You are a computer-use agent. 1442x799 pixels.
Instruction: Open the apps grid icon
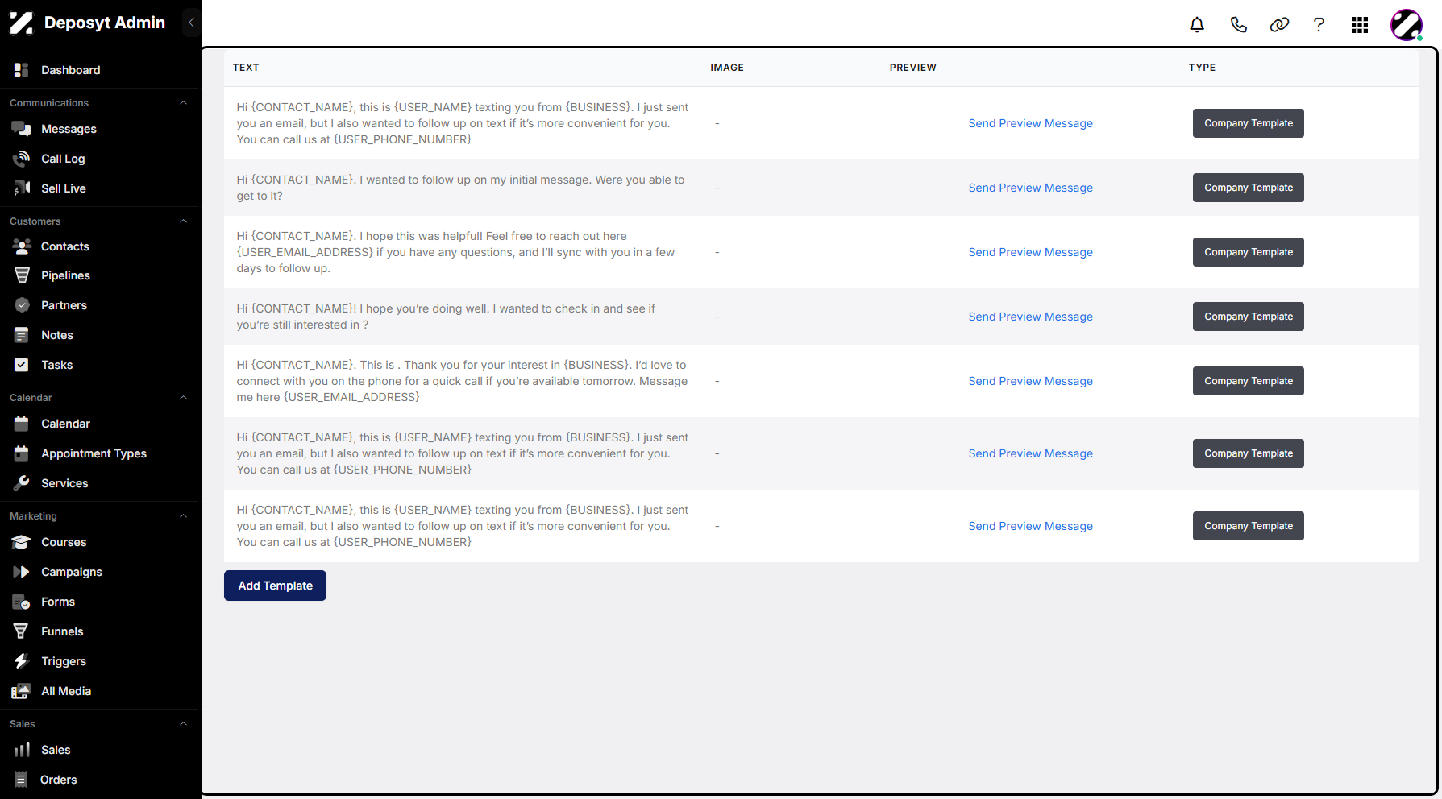1360,25
